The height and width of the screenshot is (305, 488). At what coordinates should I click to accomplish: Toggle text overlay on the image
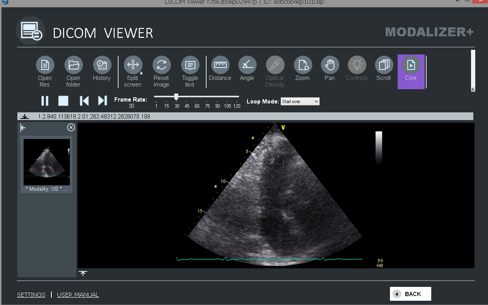(190, 65)
